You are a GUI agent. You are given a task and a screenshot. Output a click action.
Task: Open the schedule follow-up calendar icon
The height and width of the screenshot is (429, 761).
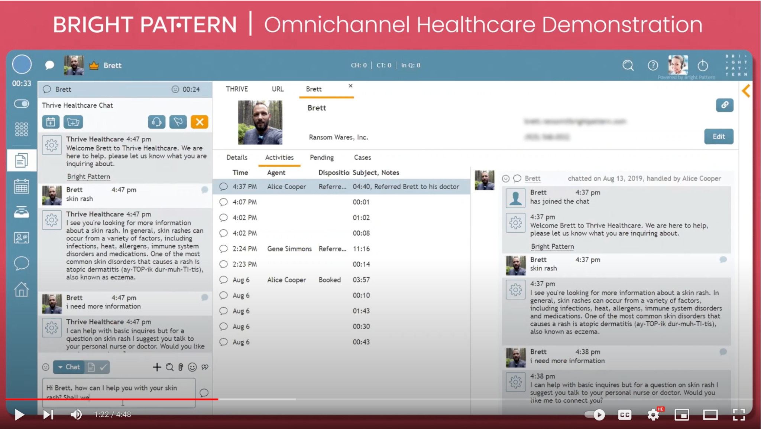point(51,122)
